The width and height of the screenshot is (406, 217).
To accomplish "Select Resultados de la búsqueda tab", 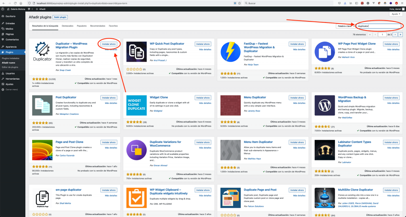I will [x=45, y=26].
